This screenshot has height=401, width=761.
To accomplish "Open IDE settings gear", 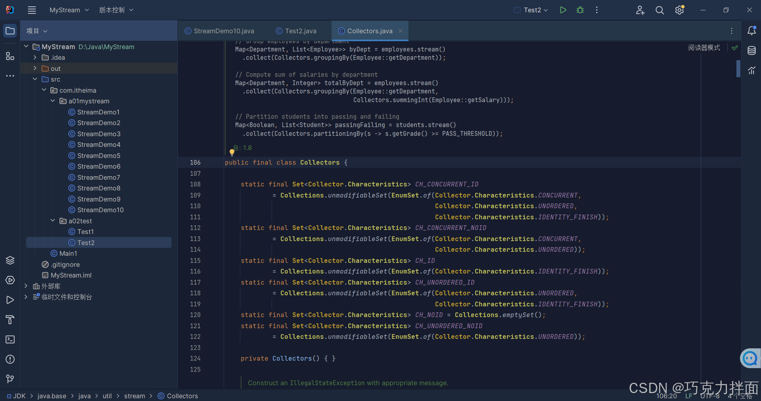I will (680, 10).
